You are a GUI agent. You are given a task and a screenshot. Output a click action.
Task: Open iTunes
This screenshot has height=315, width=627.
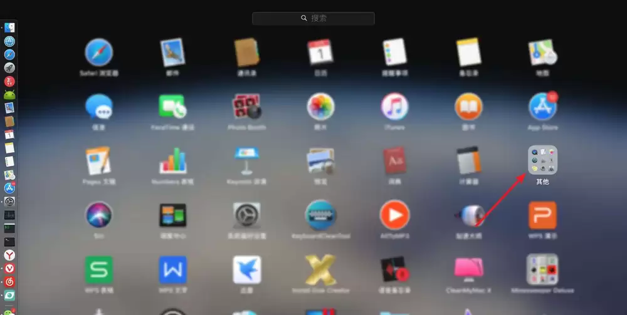click(394, 106)
